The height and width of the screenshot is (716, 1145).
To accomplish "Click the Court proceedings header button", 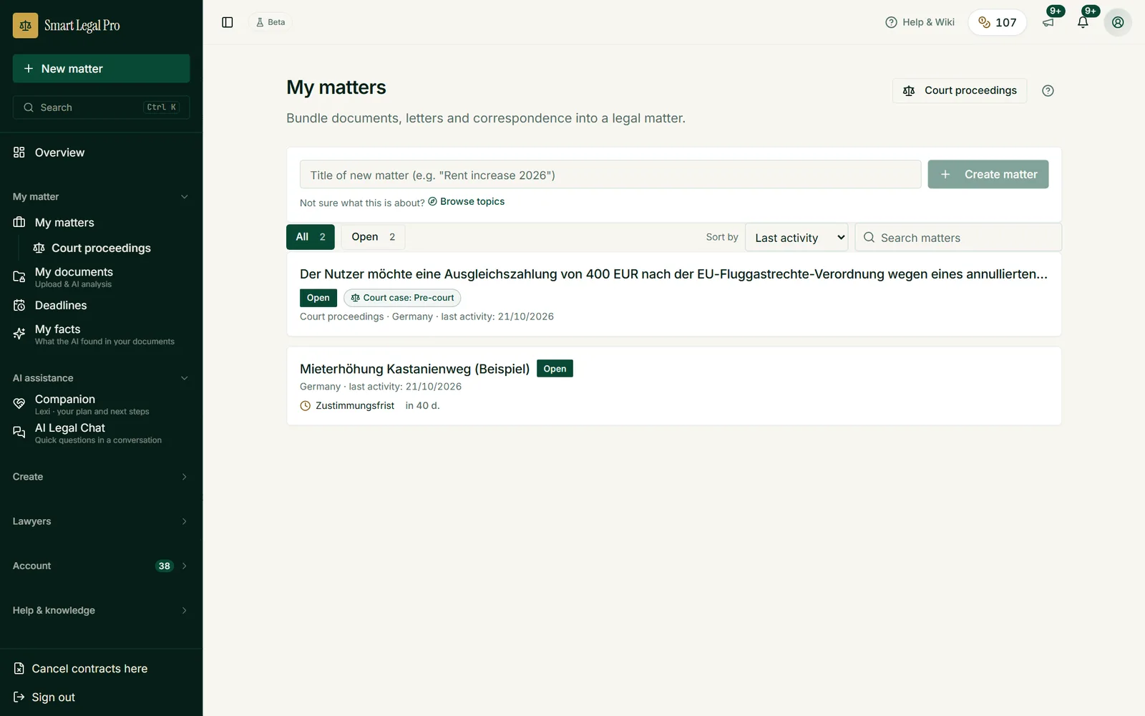I will point(959,90).
